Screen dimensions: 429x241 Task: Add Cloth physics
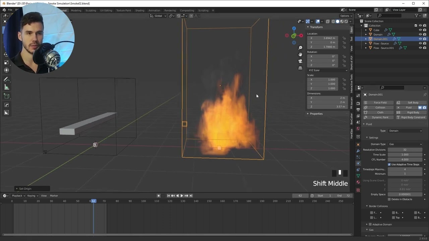click(378, 112)
